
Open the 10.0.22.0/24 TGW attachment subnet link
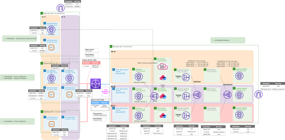(x=120, y=92)
